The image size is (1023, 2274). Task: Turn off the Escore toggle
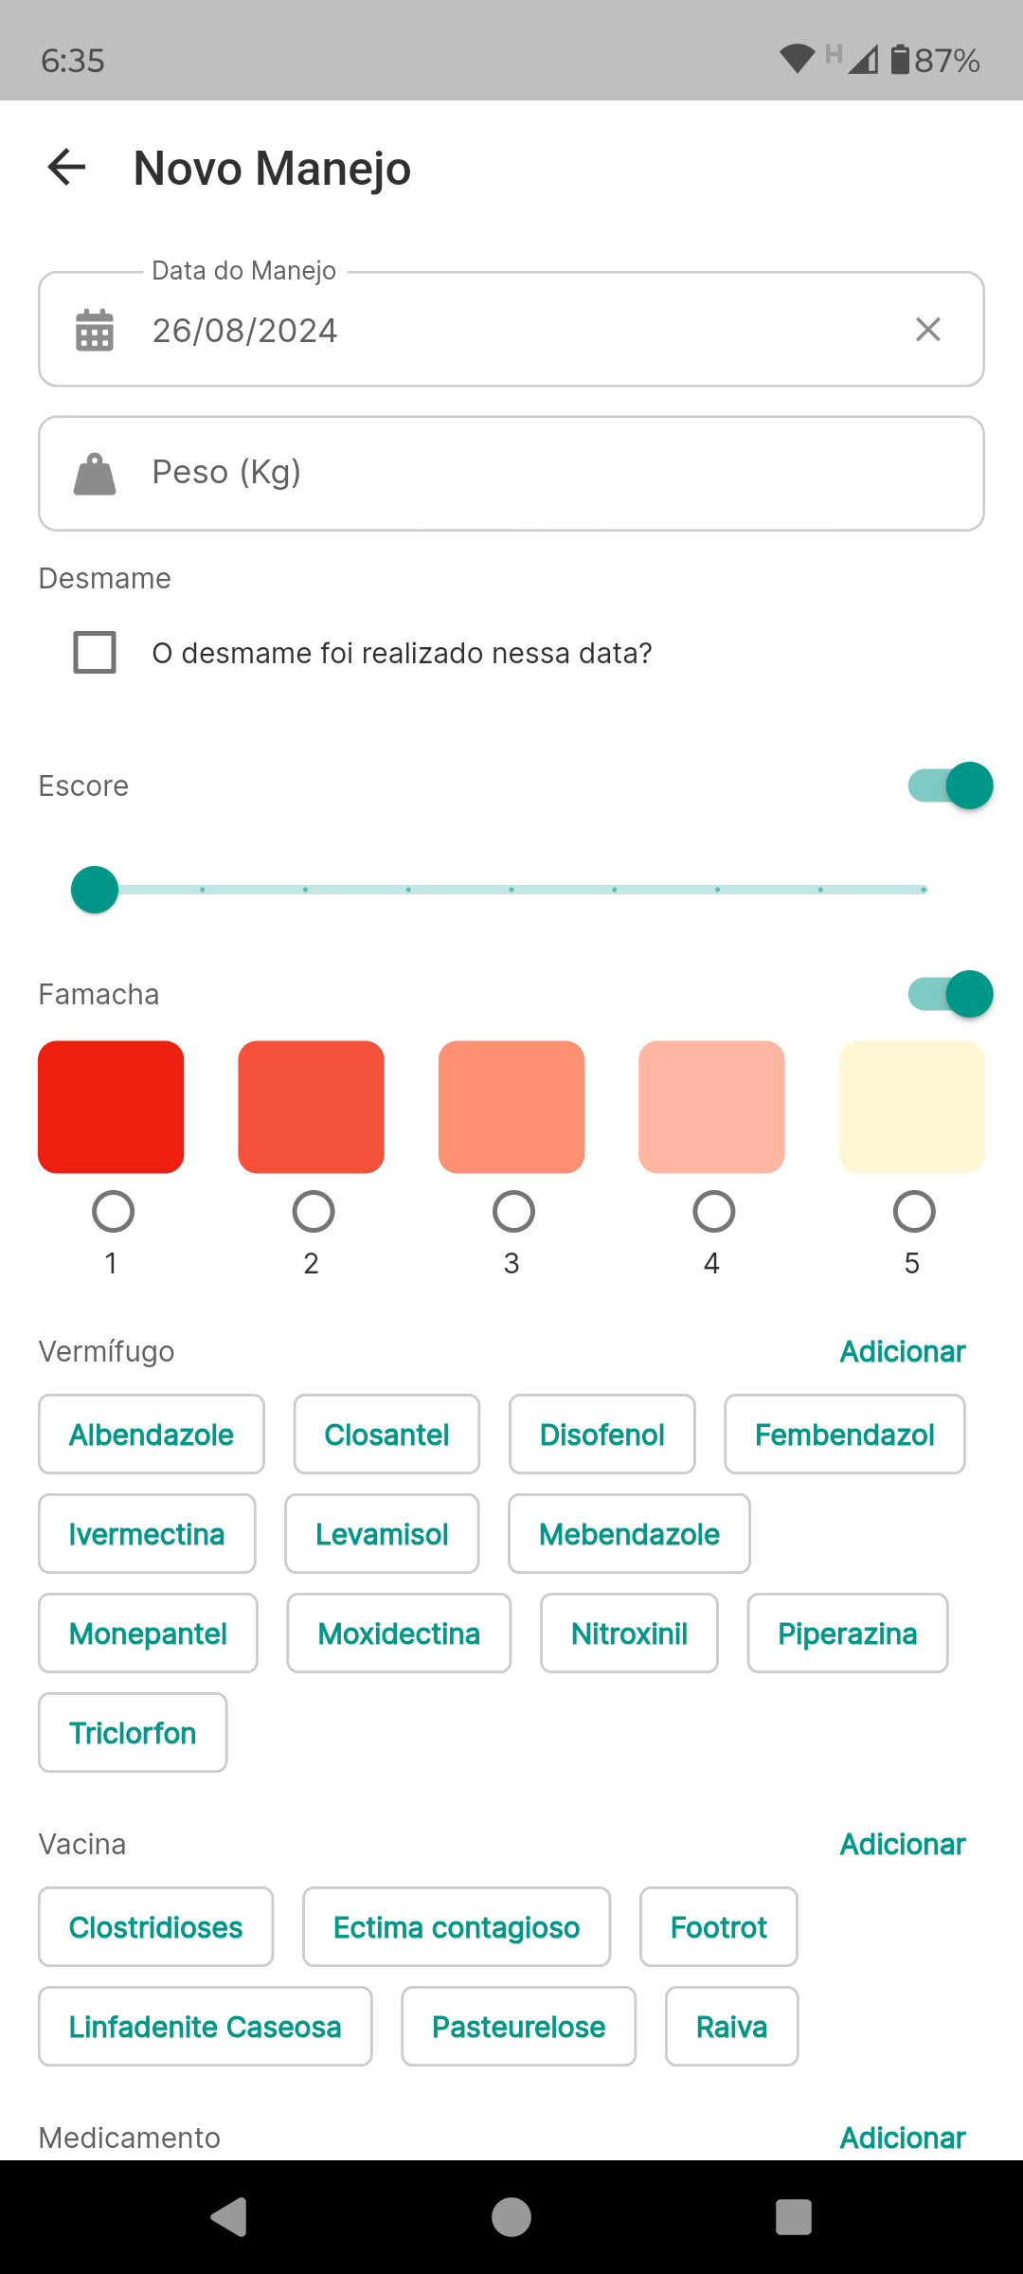pos(950,785)
